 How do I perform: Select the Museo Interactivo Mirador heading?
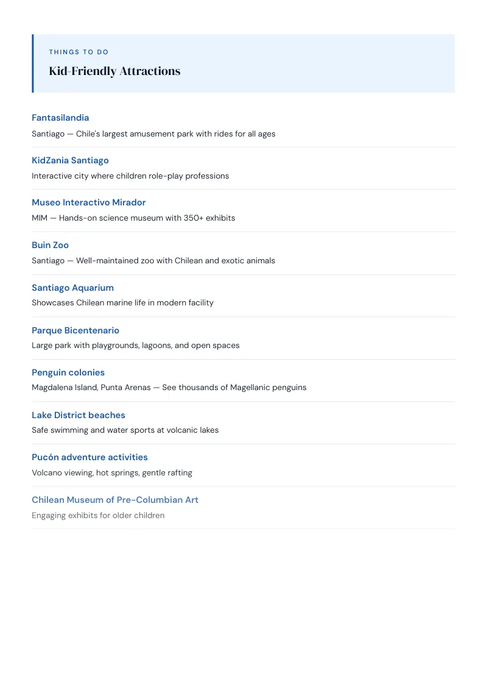(x=89, y=202)
